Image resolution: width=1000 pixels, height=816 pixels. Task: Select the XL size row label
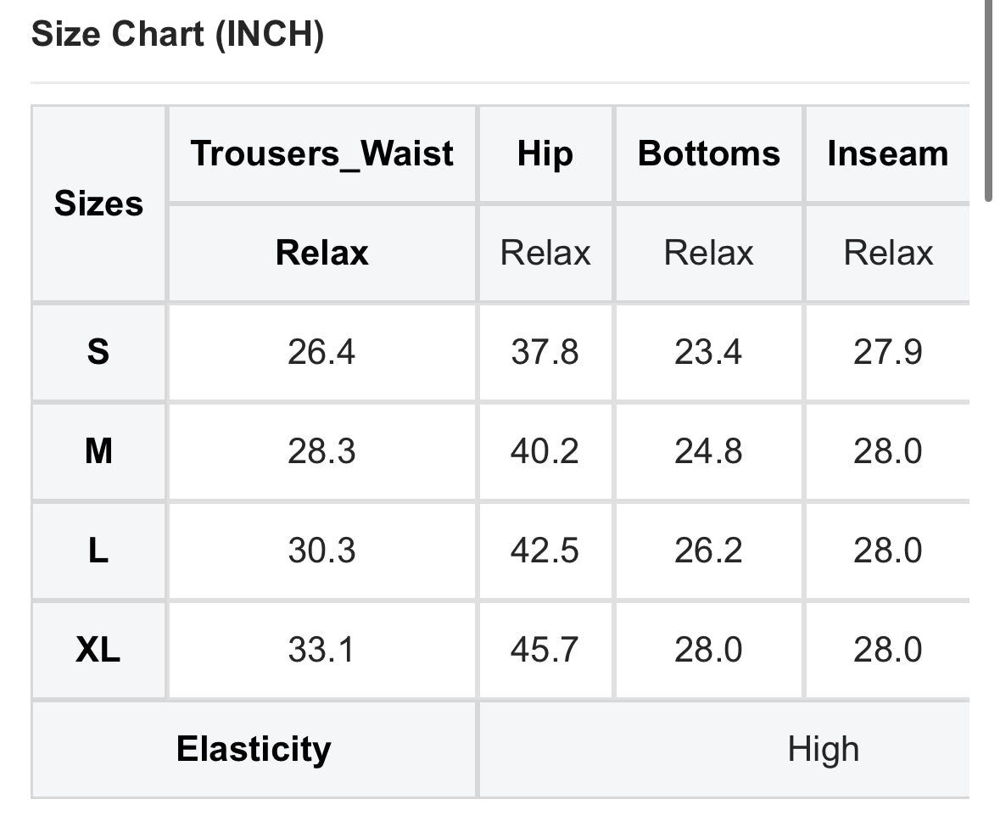tap(98, 651)
